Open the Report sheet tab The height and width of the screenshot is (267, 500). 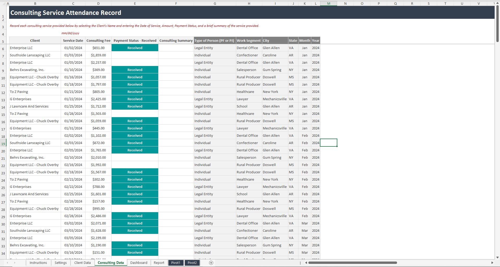[159, 263]
